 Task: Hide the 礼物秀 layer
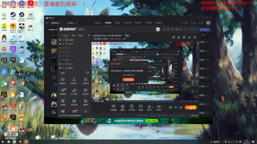coord(60,40)
